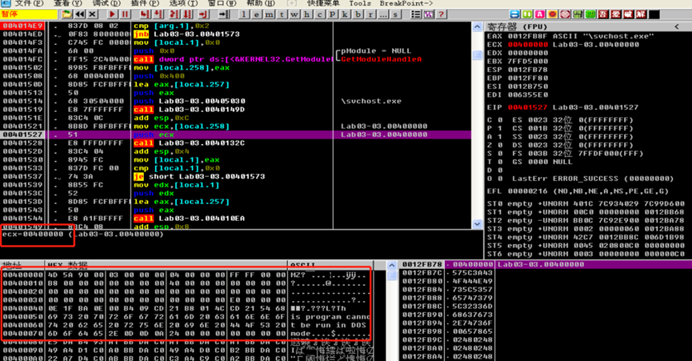Screen dimensions: 692x361
Task: Click the Close program X icon
Action: (x=92, y=14)
